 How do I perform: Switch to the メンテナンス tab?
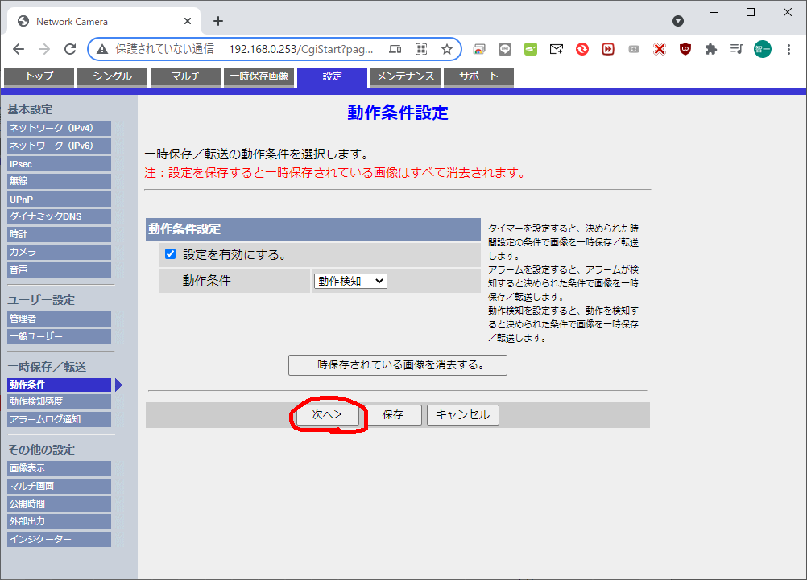coord(406,76)
